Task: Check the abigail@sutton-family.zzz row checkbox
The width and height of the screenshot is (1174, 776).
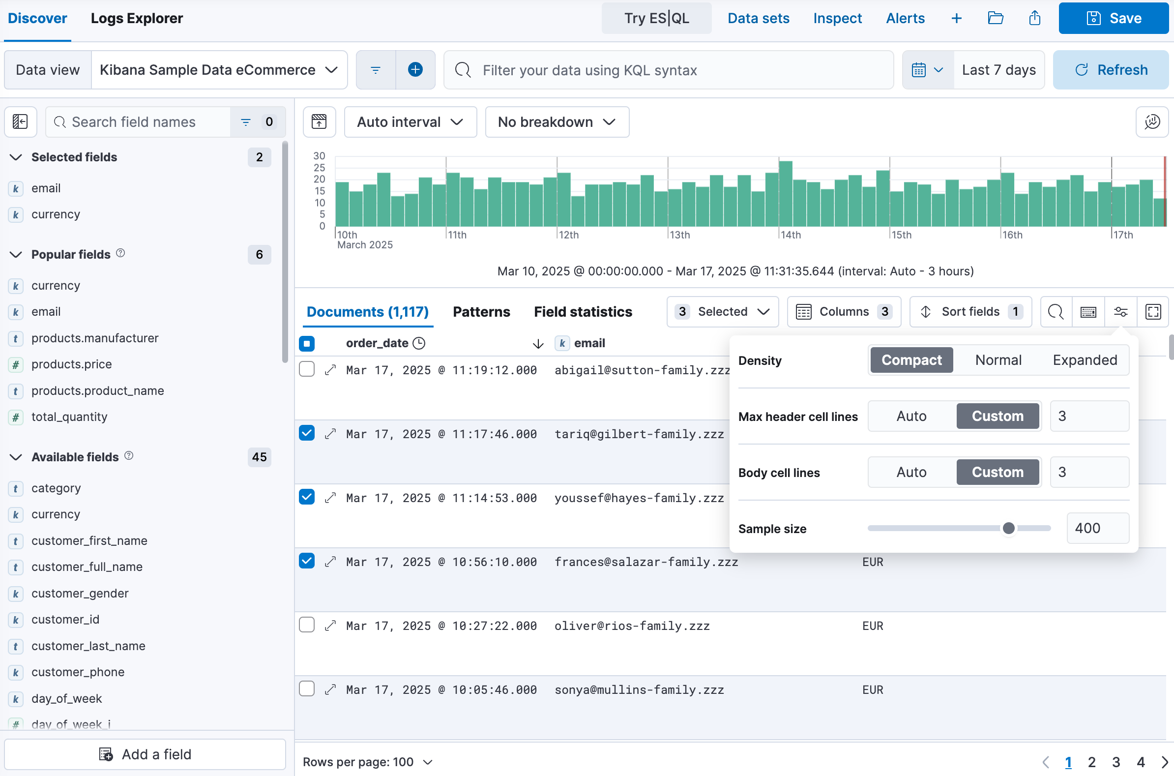Action: pos(307,369)
